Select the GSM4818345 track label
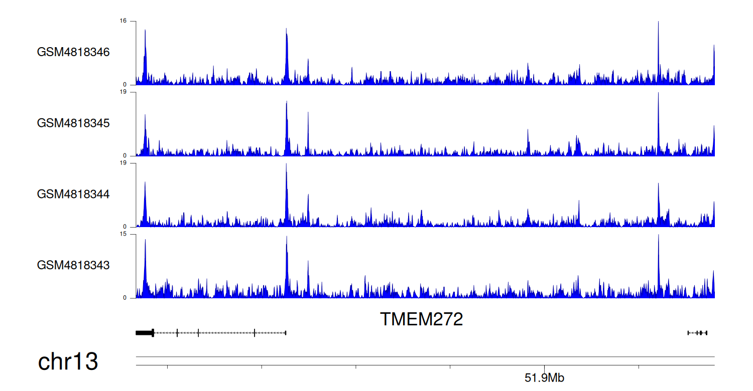This screenshot has height=391, width=753. pyautogui.click(x=73, y=123)
